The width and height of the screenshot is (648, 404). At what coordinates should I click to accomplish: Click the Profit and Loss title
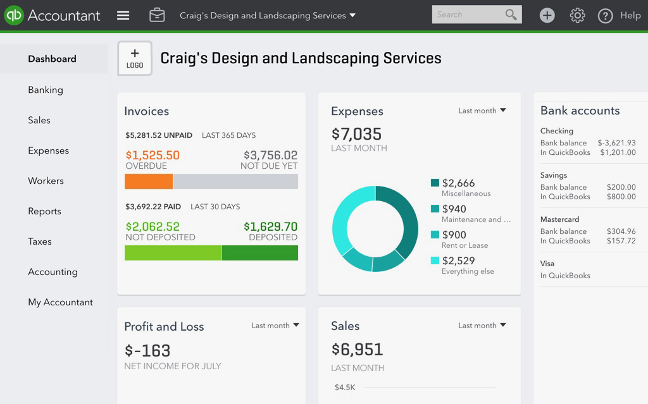click(164, 326)
